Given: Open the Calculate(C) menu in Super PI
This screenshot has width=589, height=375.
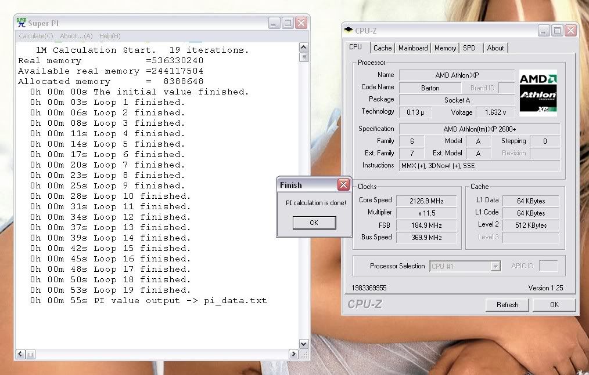Looking at the screenshot, I should pyautogui.click(x=35, y=36).
